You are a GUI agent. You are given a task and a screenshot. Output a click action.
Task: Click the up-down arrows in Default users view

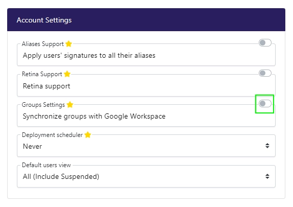click(267, 176)
